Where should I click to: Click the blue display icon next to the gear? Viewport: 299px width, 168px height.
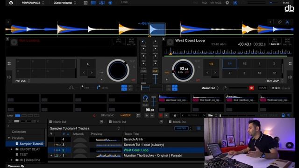235,3
